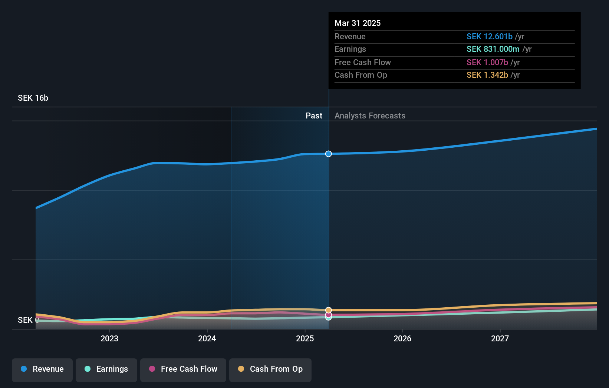The height and width of the screenshot is (388, 609).
Task: Toggle the Revenue series visibility
Action: (42, 369)
